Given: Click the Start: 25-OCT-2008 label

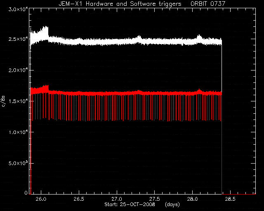Looking at the screenshot, I should [x=130, y=204].
